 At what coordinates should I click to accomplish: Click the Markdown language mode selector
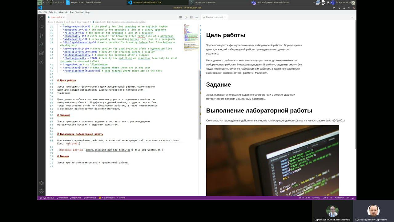[339, 198]
